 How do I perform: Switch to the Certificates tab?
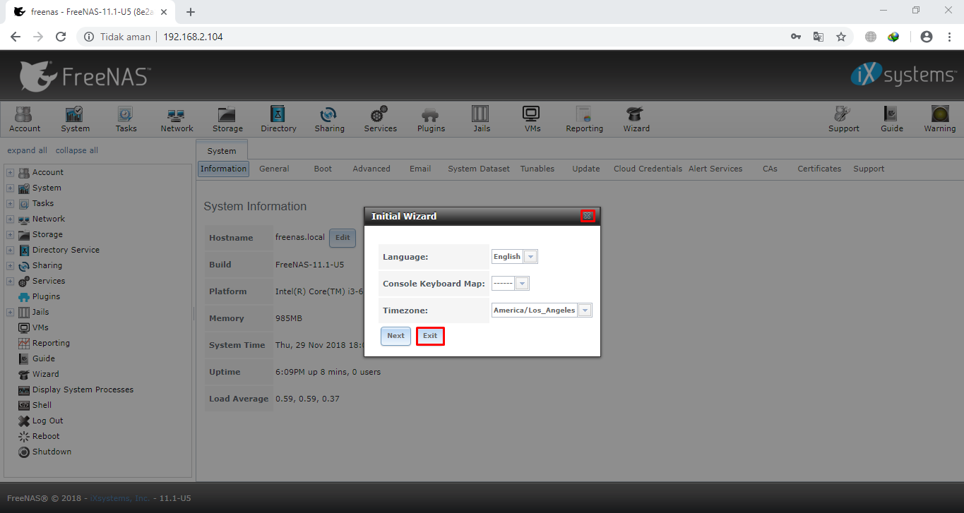819,169
